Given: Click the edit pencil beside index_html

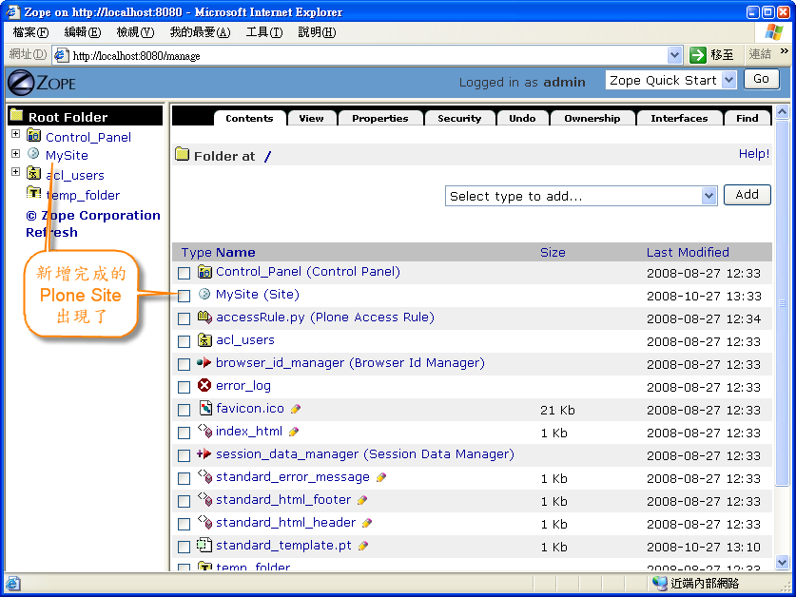Looking at the screenshot, I should point(294,432).
